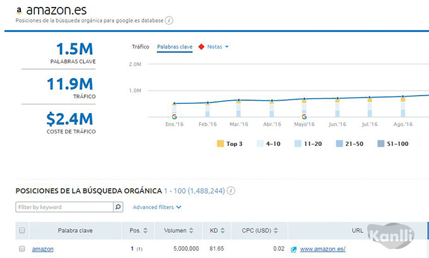Image resolution: width=429 pixels, height=258 pixels.
Task: Toggle the 11-20 legend swatch
Action: pos(298,143)
